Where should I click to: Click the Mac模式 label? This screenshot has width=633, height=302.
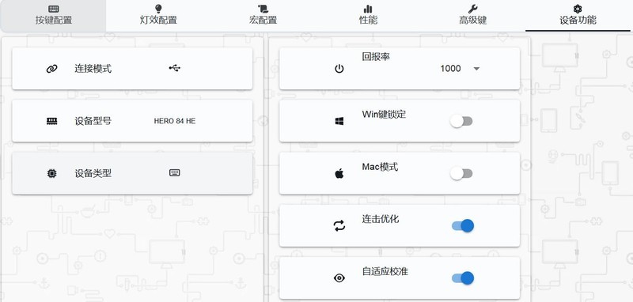coord(380,167)
